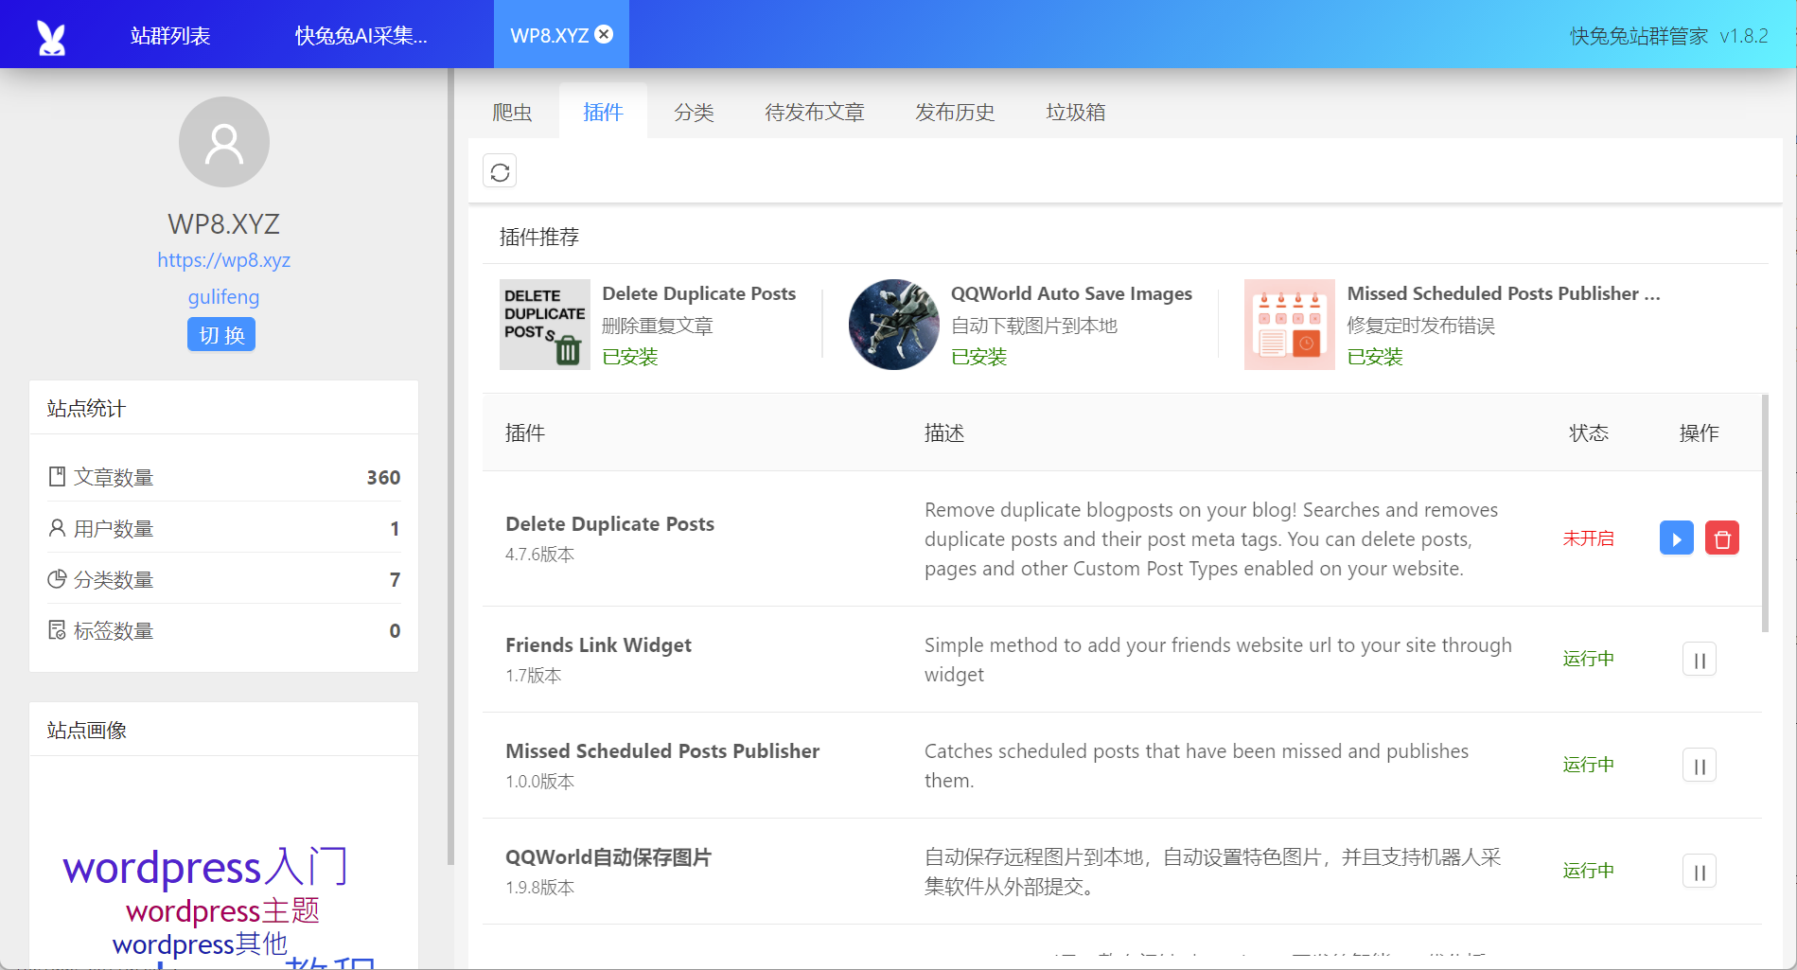
Task: Click the left sidebar vertical scrollbar
Action: [x=450, y=467]
